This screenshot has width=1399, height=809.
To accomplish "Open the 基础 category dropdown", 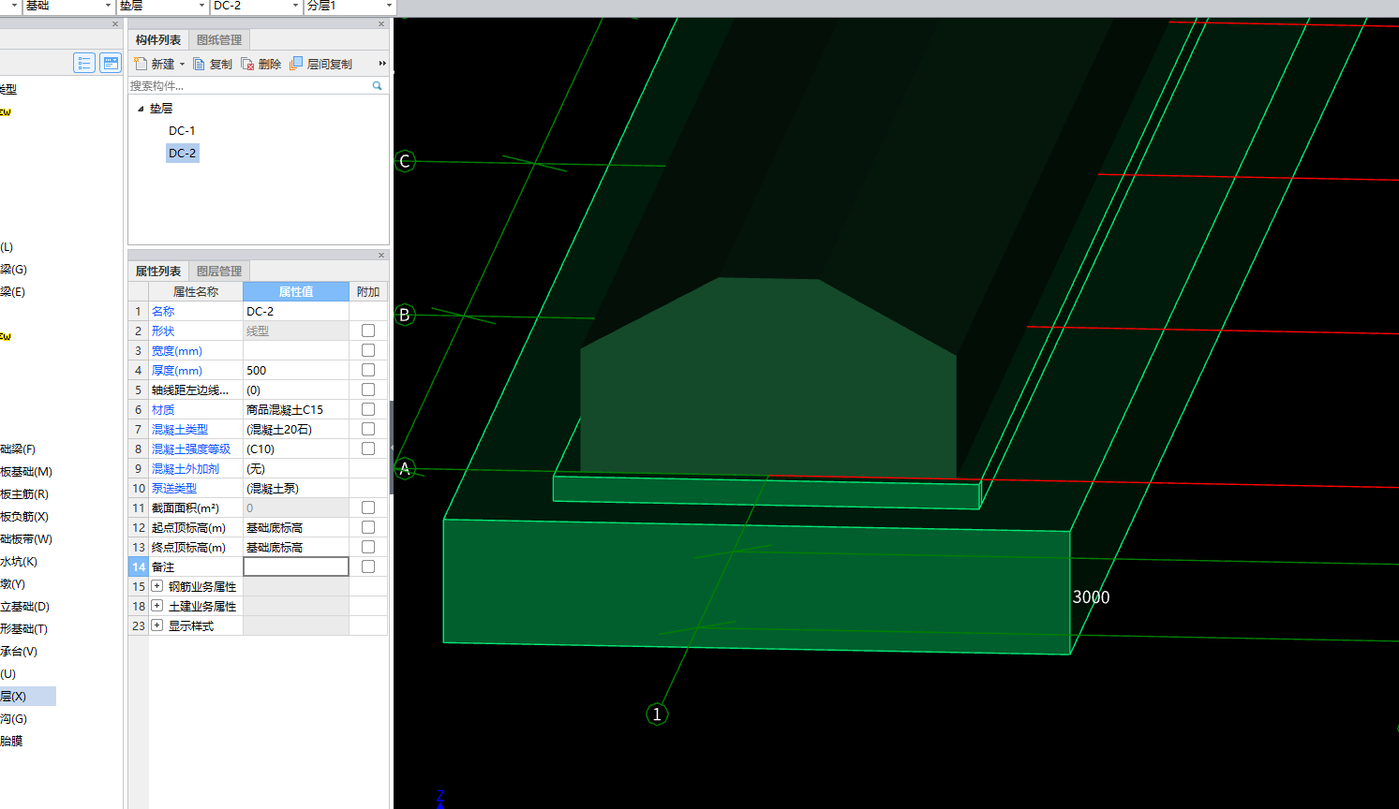I will point(108,6).
